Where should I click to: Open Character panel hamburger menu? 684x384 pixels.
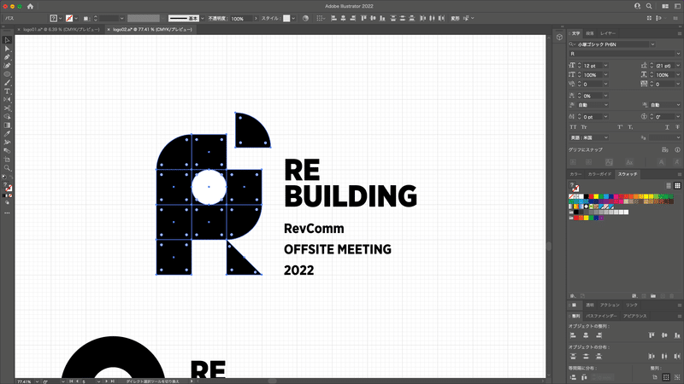pyautogui.click(x=679, y=33)
